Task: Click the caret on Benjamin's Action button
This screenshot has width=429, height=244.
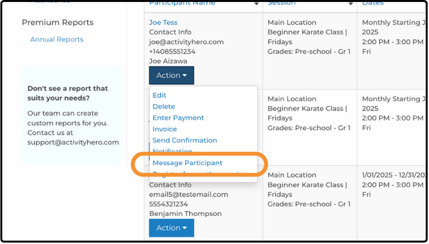Action: point(184,228)
